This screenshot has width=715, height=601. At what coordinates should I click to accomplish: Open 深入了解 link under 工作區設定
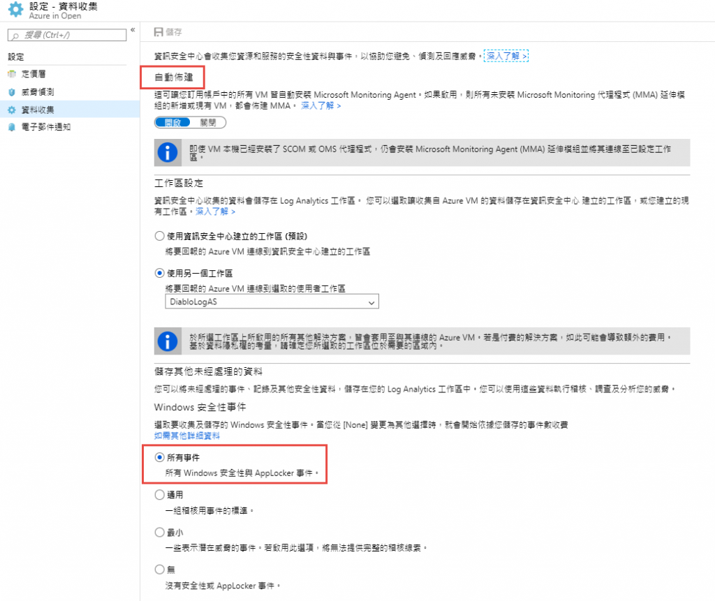(215, 212)
